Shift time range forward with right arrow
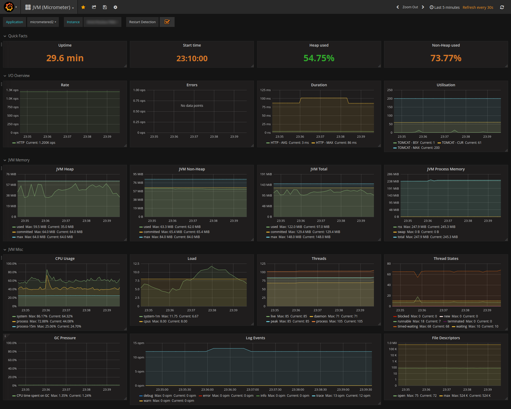This screenshot has width=511, height=409. coord(423,7)
